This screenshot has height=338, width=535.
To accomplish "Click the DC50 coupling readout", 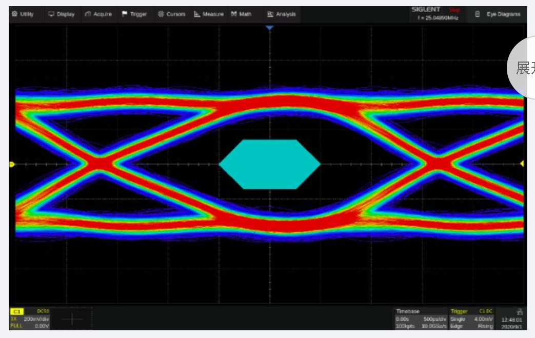I will pos(43,311).
